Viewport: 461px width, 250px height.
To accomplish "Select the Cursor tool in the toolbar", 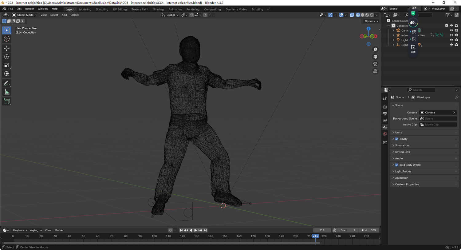I will 7,39.
